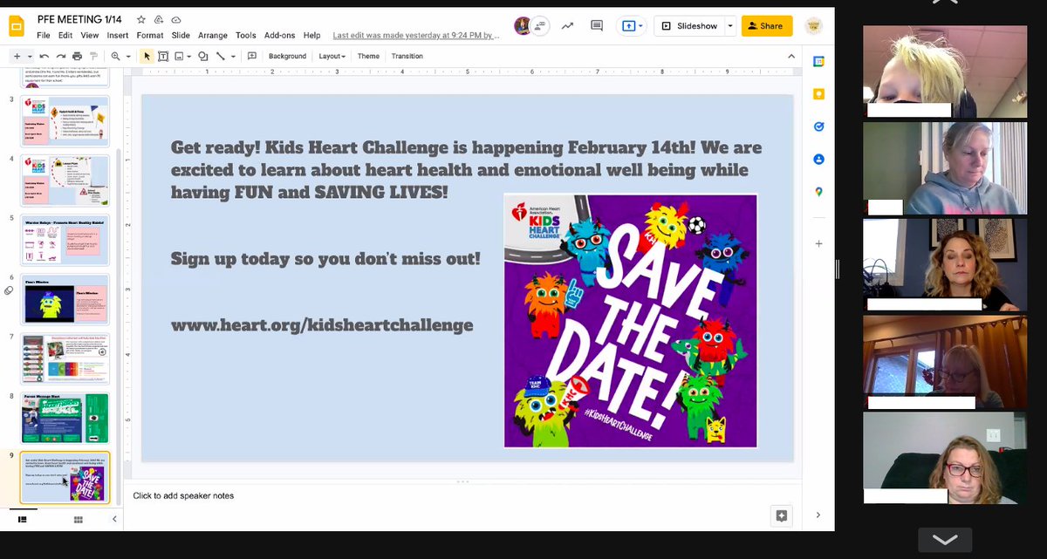Open the Layout dropdown
The height and width of the screenshot is (559, 1047).
[332, 56]
